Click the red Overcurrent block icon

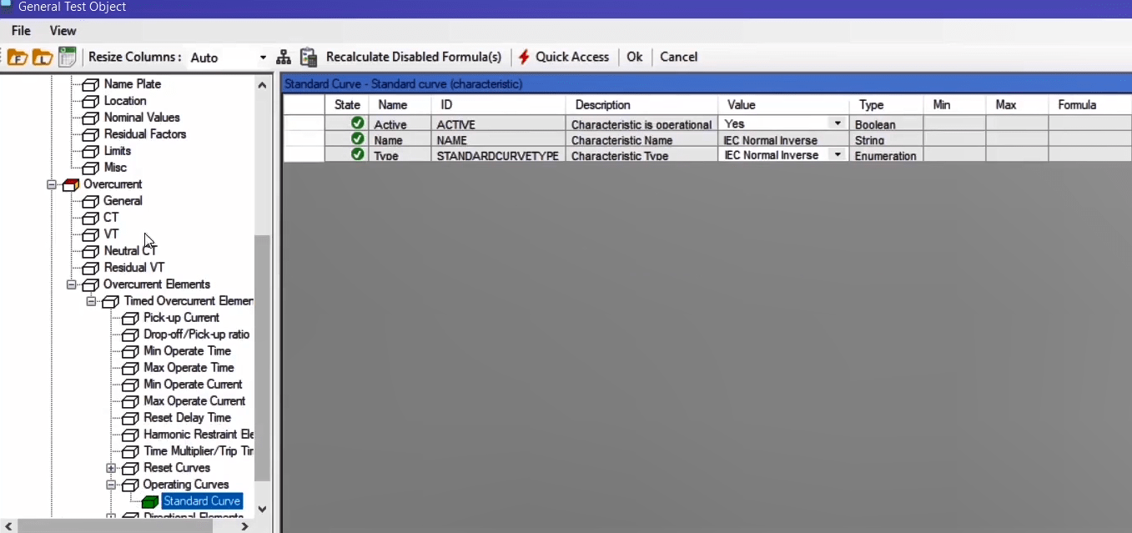[70, 184]
